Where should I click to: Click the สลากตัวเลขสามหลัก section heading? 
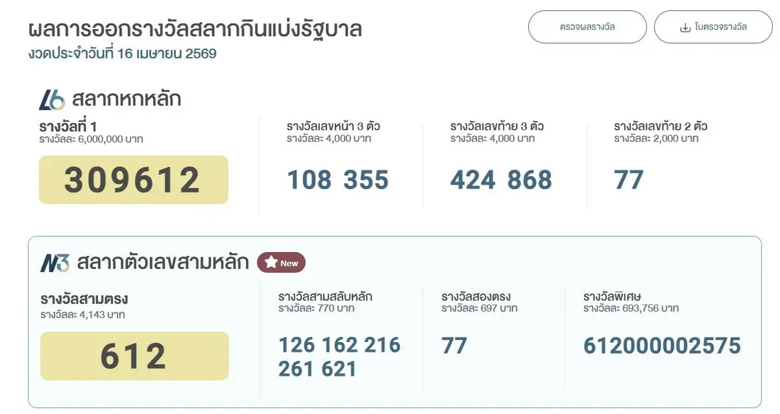[x=162, y=262]
